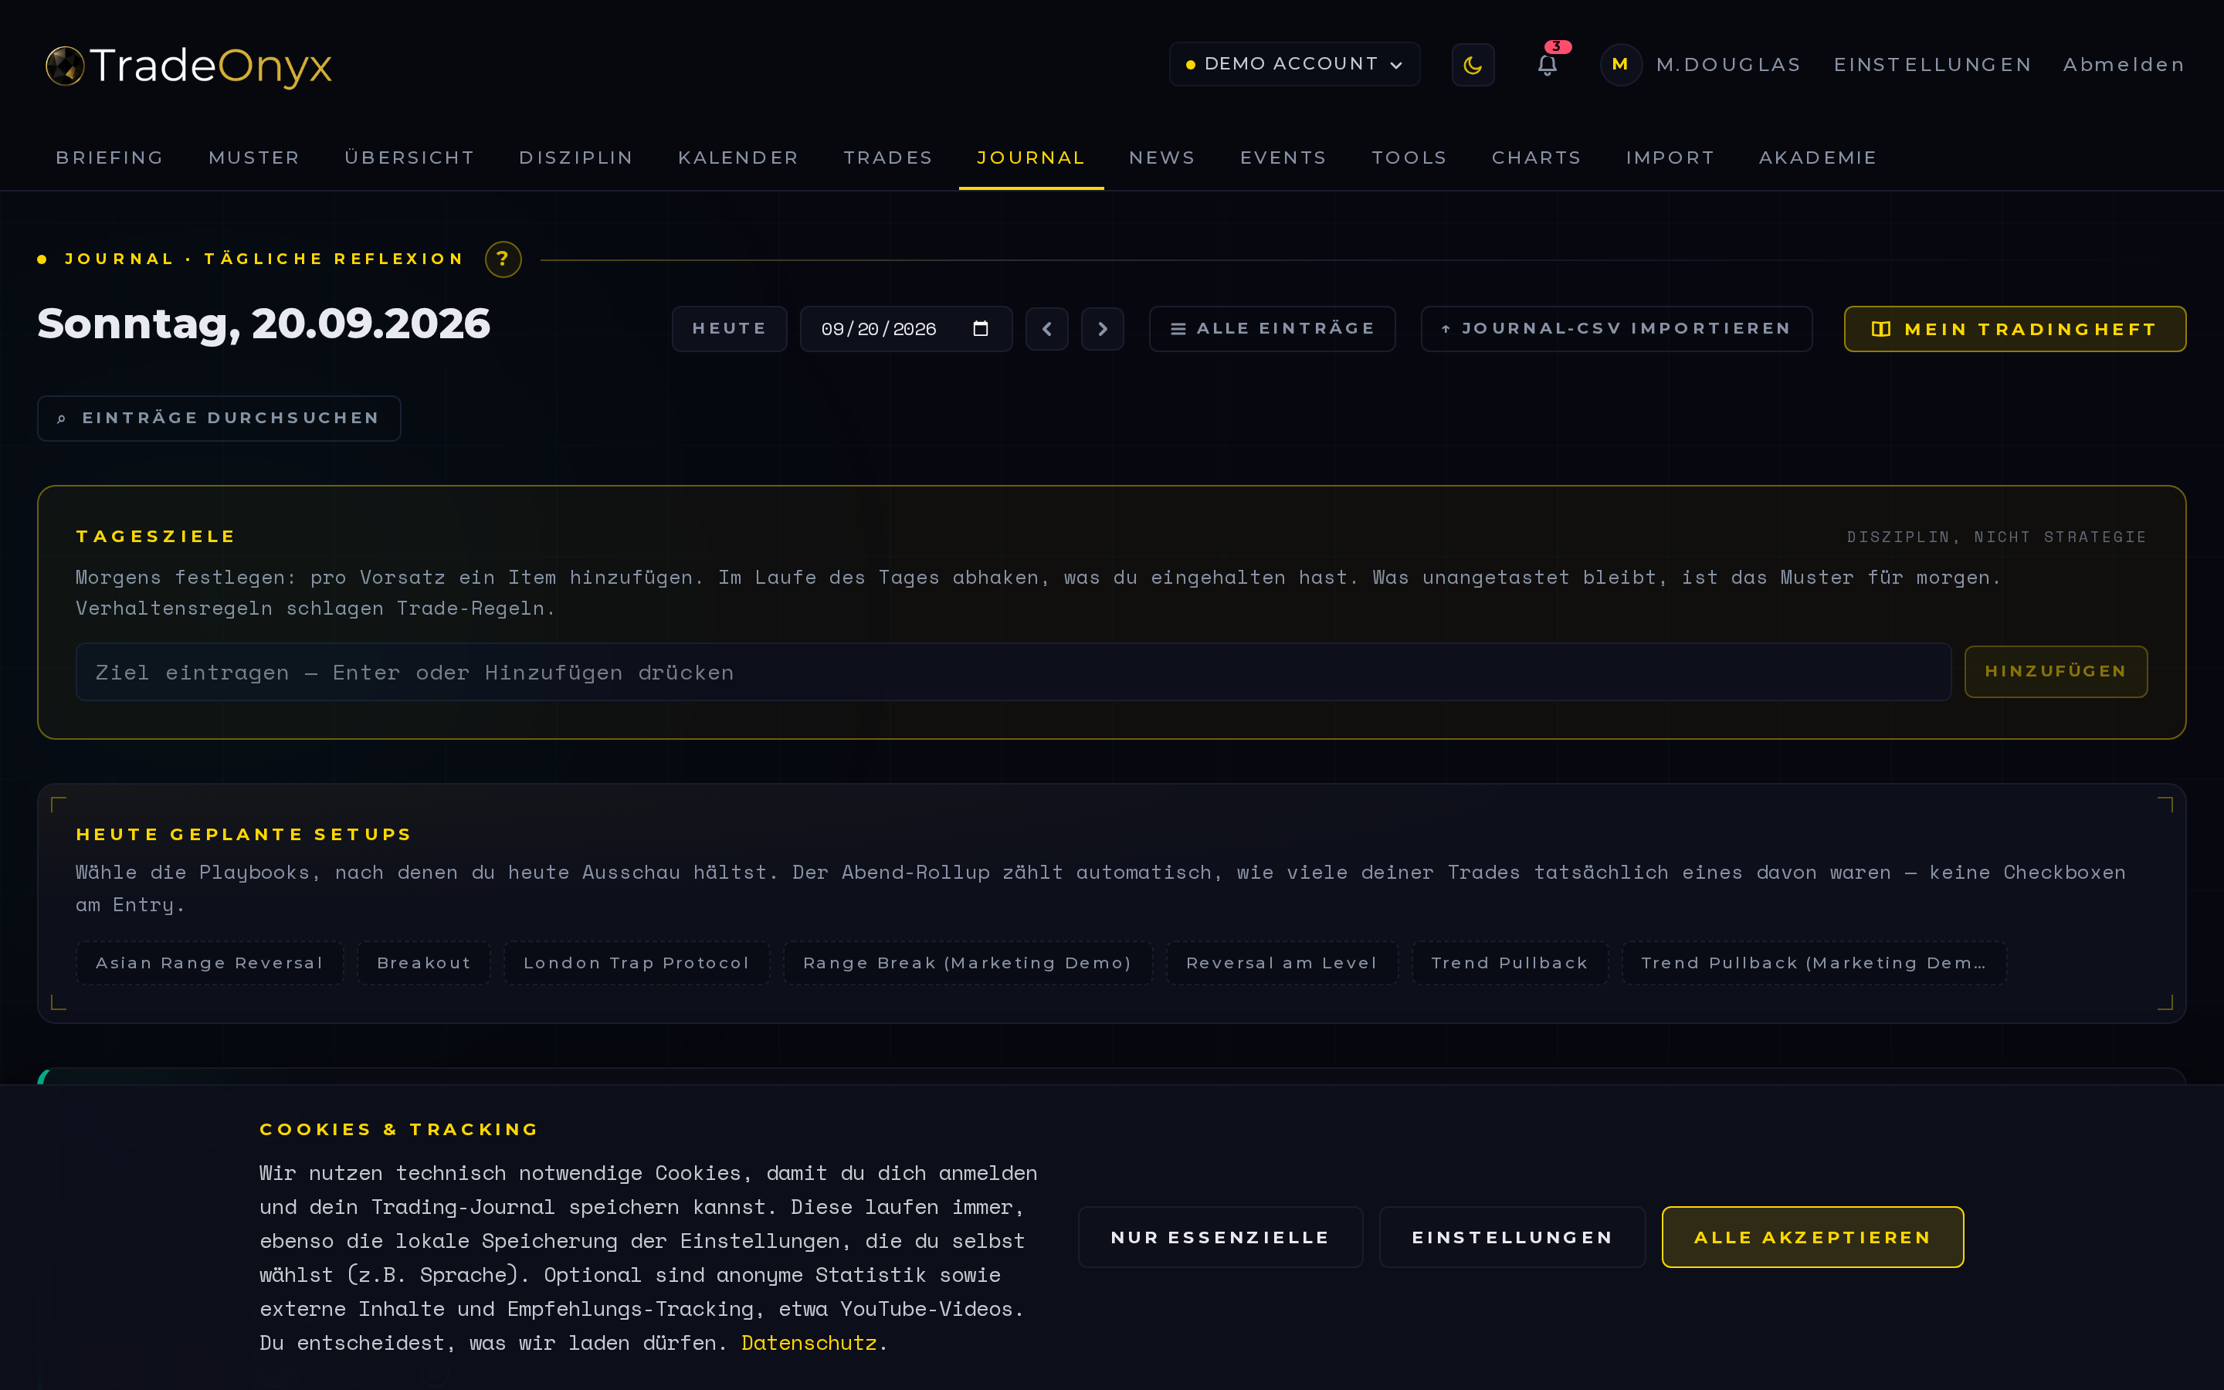
Task: Switch to the Import tab
Action: click(1670, 158)
